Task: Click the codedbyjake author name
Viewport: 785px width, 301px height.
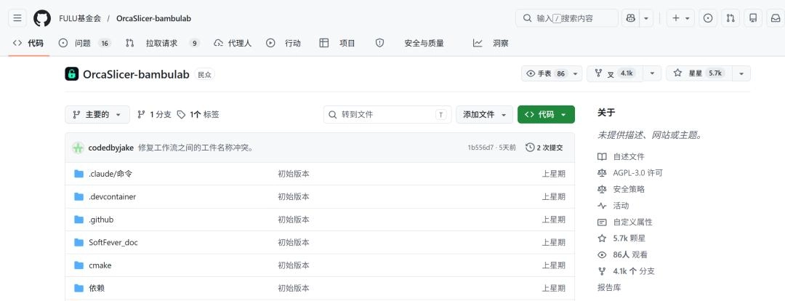Action: tap(110, 148)
